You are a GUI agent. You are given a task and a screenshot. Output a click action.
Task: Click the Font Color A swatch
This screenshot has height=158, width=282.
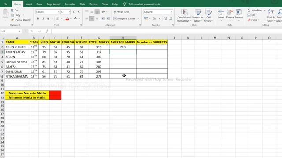tap(75, 18)
